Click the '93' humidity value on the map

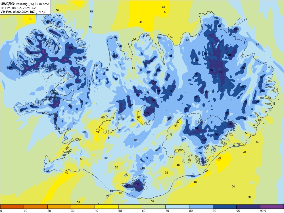95,65
